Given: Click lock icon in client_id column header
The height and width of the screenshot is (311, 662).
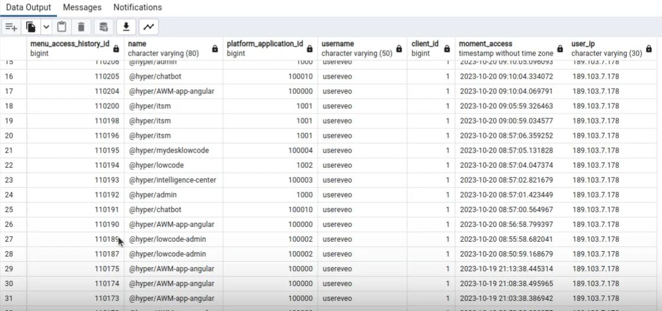Looking at the screenshot, I should point(447,49).
